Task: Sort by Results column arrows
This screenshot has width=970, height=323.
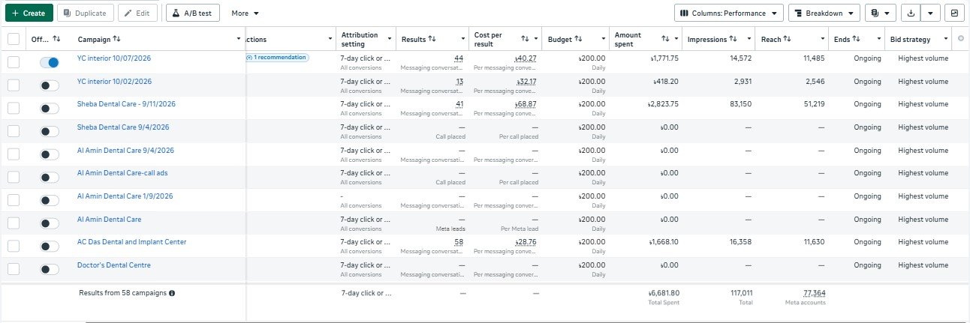Action: click(432, 38)
